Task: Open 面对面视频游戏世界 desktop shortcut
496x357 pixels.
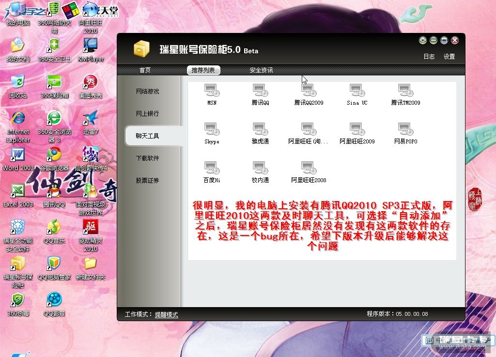Action: [91, 199]
